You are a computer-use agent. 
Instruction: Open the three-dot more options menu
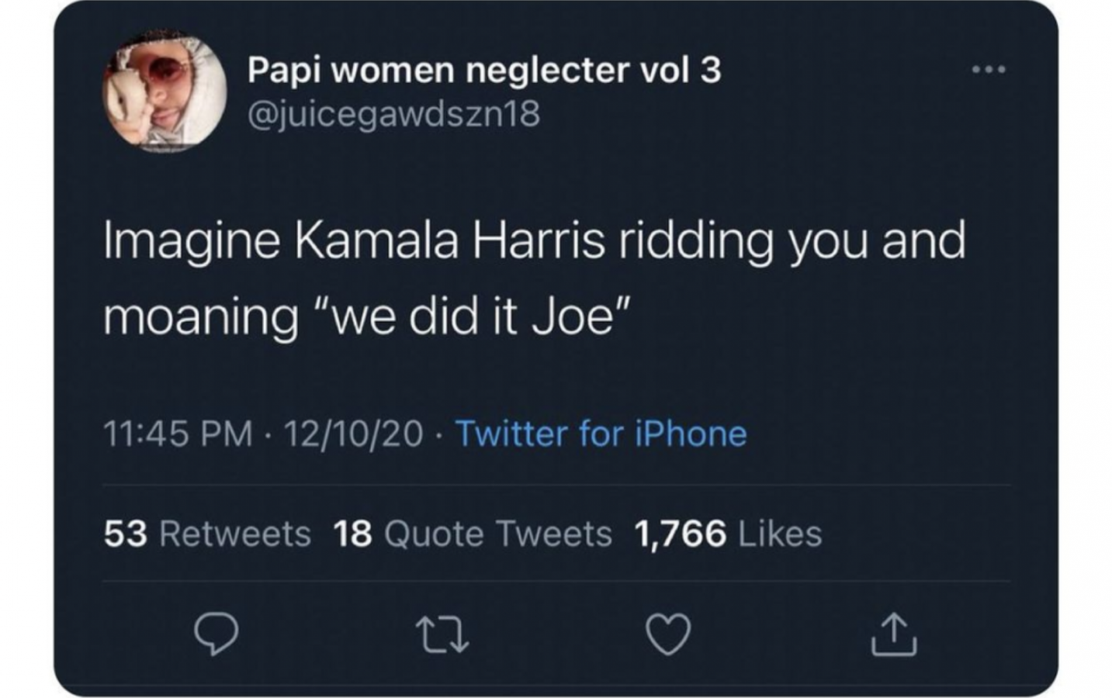(x=989, y=70)
